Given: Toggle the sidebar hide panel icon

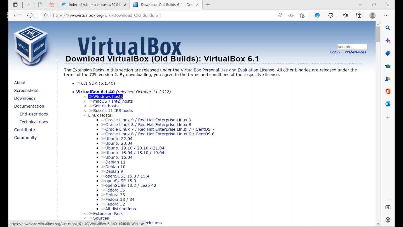Looking at the screenshot, I should coord(388,207).
